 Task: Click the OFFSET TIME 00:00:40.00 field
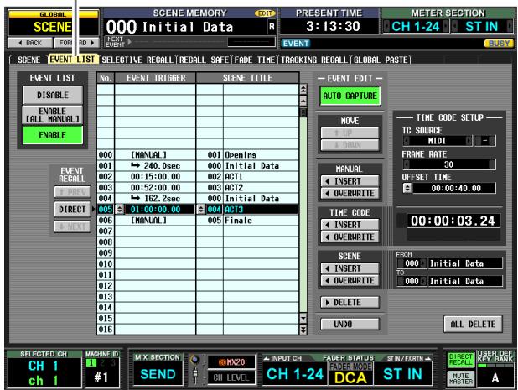(x=454, y=188)
